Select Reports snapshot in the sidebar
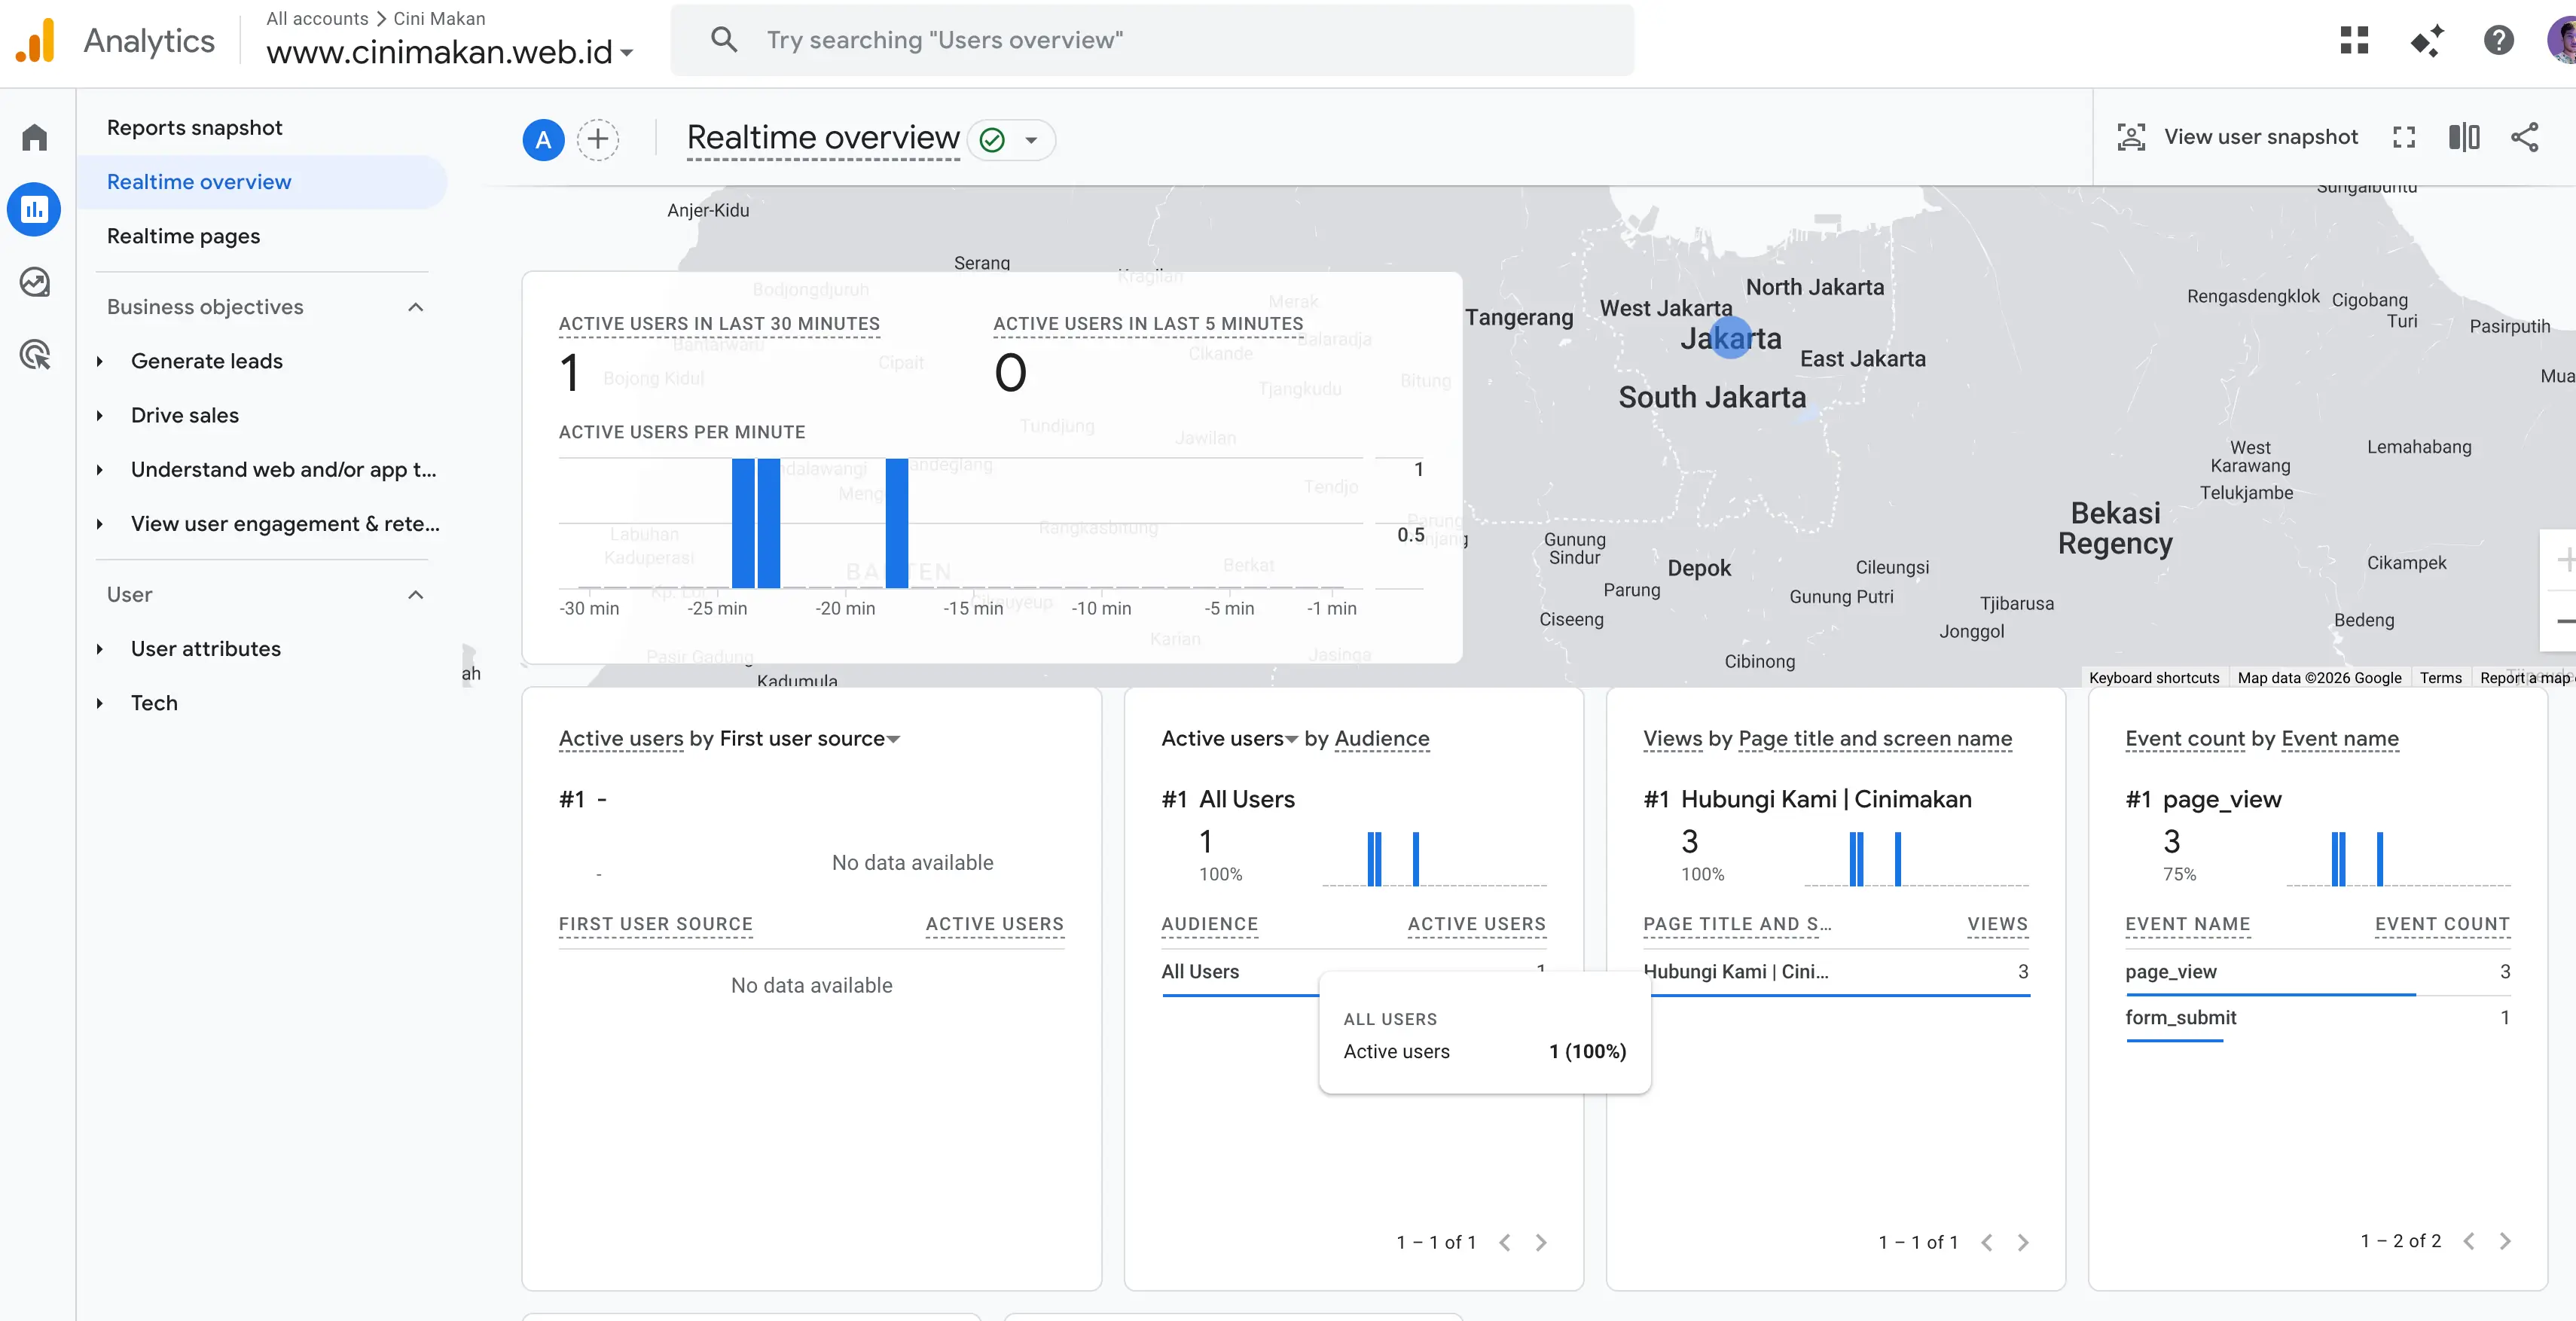Screen dimensions: 2576x1321 194,128
